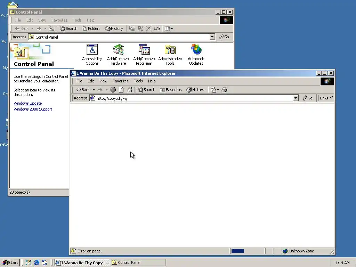This screenshot has width=356, height=267.
Task: Expand Internet Explorer address bar dropdown
Action: pos(296,98)
